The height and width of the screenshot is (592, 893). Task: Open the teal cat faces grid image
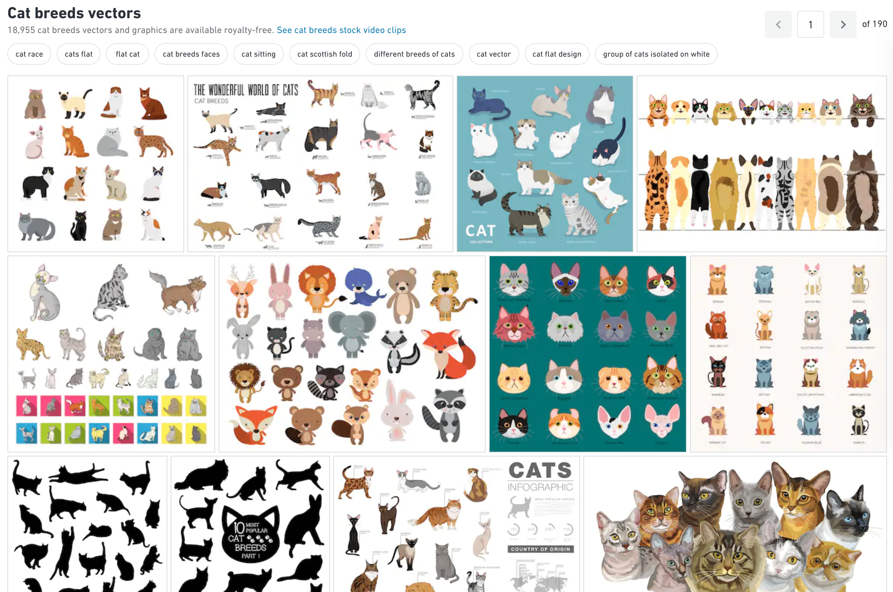pos(587,354)
